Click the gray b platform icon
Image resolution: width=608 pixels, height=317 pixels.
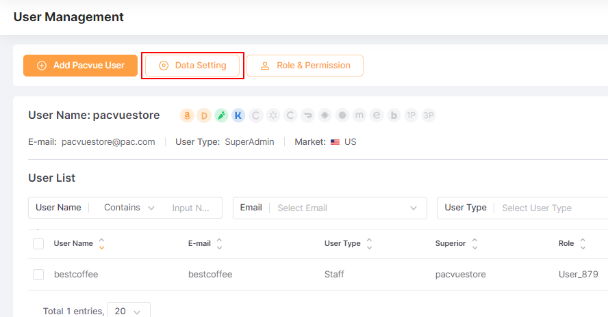click(394, 115)
